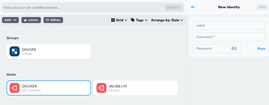
Task: Expand the Add dropdown menu
Action: (10, 20)
